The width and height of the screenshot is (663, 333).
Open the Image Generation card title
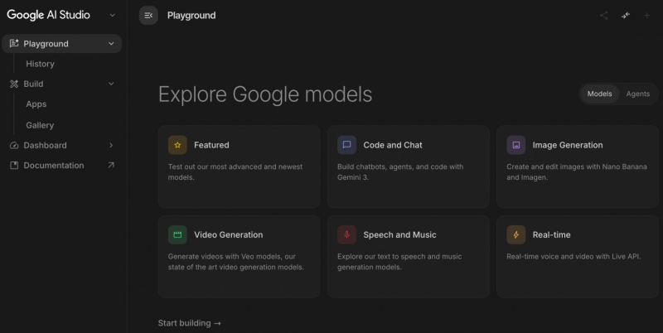(x=568, y=145)
